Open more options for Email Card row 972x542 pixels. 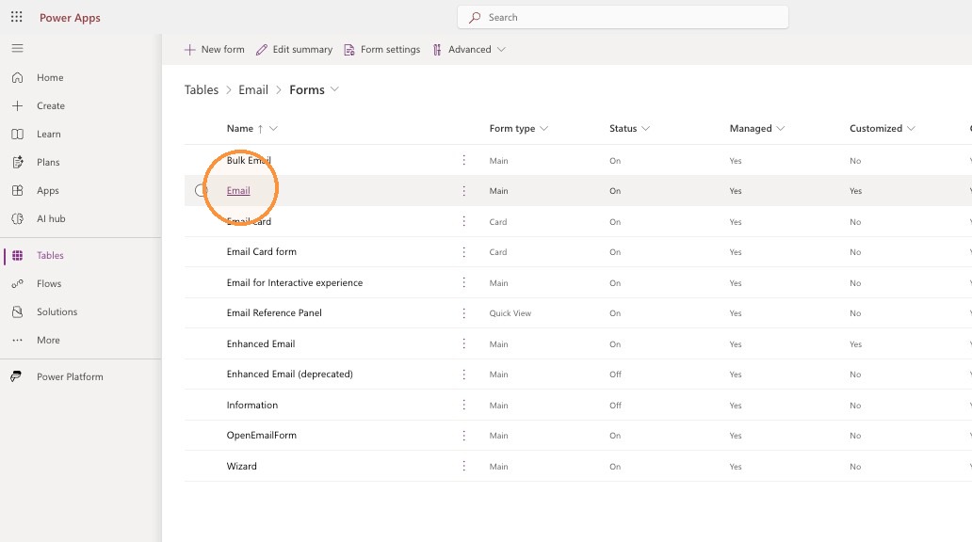click(463, 221)
